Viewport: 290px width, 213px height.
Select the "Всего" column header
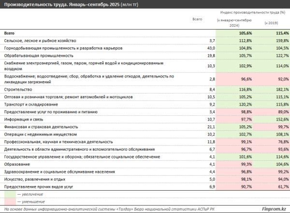(197, 18)
